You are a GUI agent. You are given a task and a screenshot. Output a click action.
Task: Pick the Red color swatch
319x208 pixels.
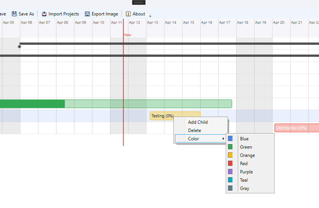[230, 163]
